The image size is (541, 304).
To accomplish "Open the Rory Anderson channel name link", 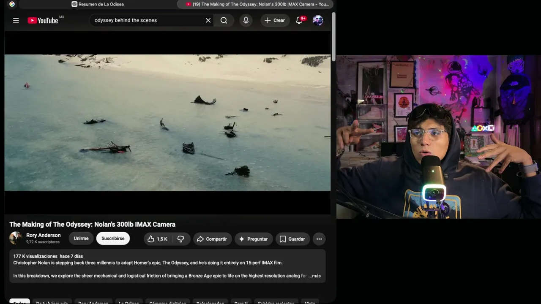I will tap(44, 235).
